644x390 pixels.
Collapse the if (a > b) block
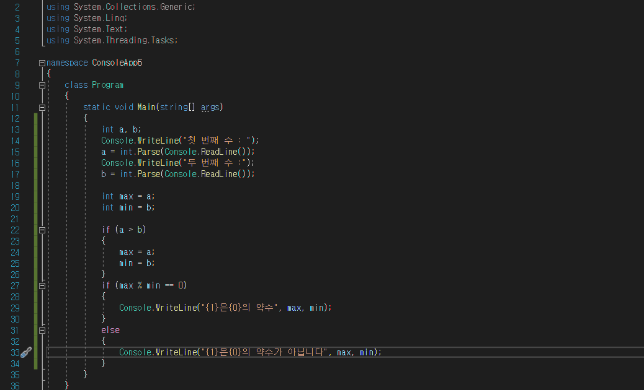[x=42, y=230]
